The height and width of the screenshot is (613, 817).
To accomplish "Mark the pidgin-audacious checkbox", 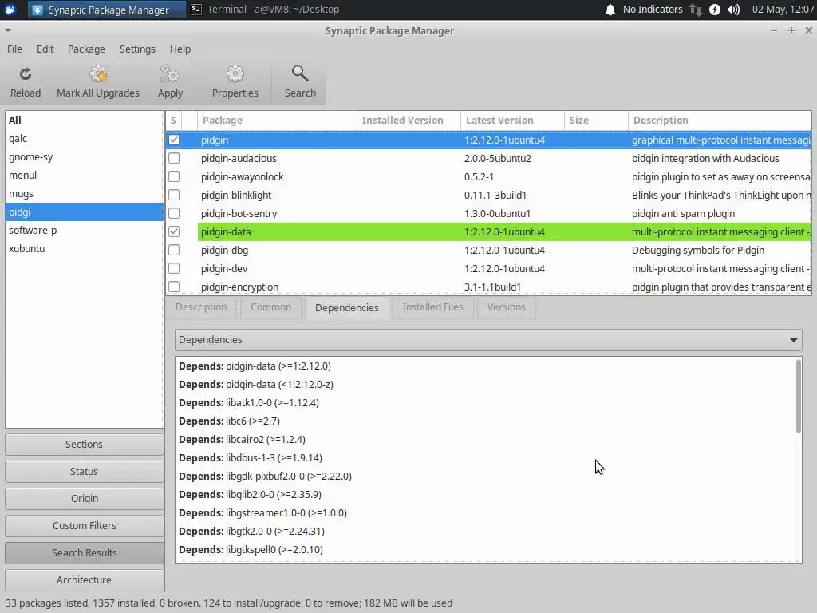I will pyautogui.click(x=174, y=158).
